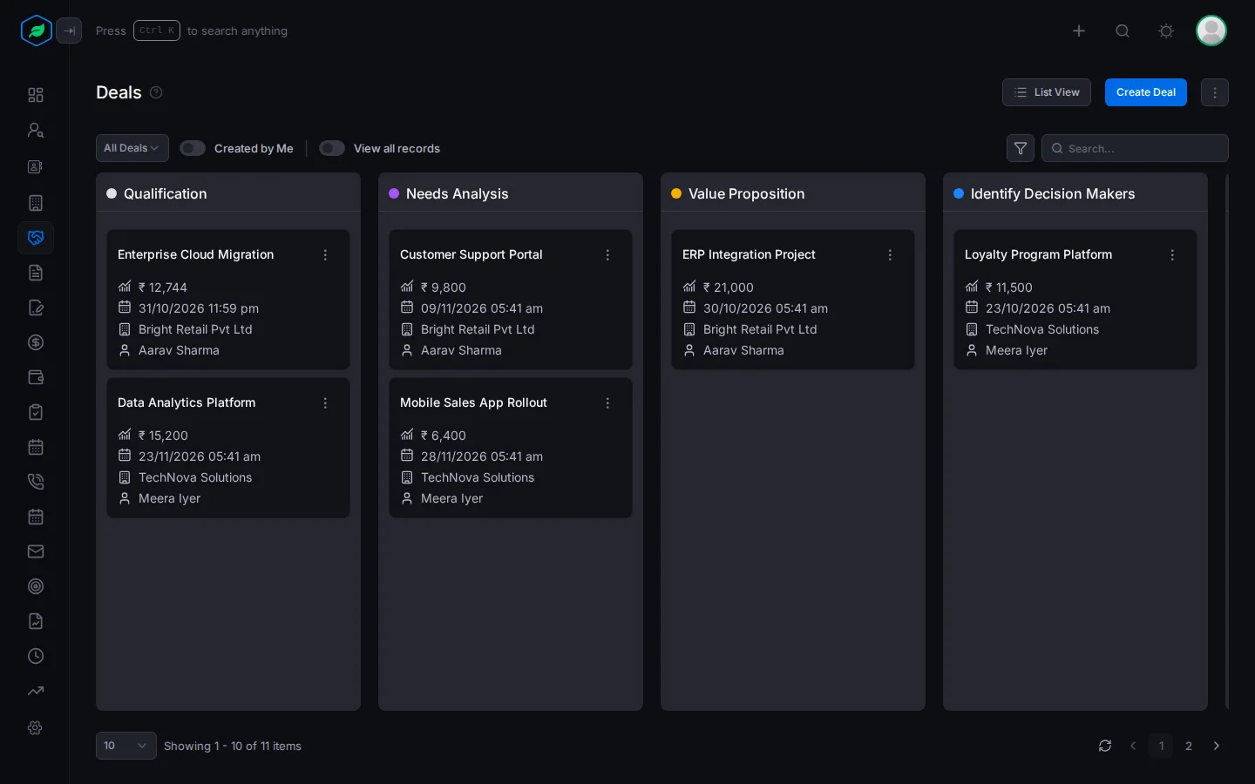Switch theme with the sun icon
The image size is (1255, 784).
[1166, 30]
